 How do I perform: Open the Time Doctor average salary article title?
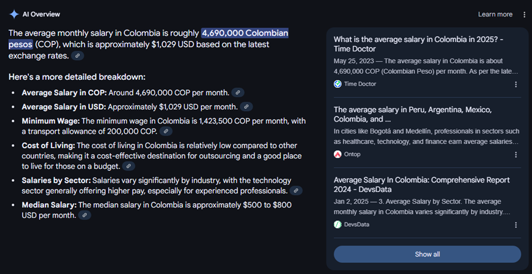point(419,44)
